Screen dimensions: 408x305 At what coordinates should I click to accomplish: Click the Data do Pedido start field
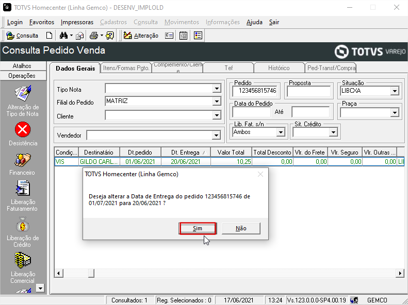click(251, 112)
